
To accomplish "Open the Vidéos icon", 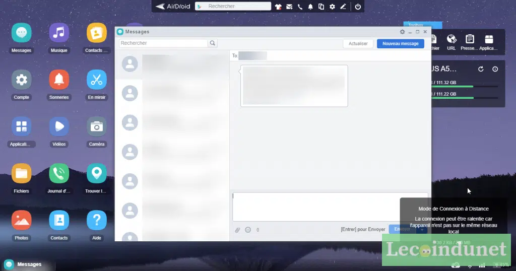I will pos(59,126).
